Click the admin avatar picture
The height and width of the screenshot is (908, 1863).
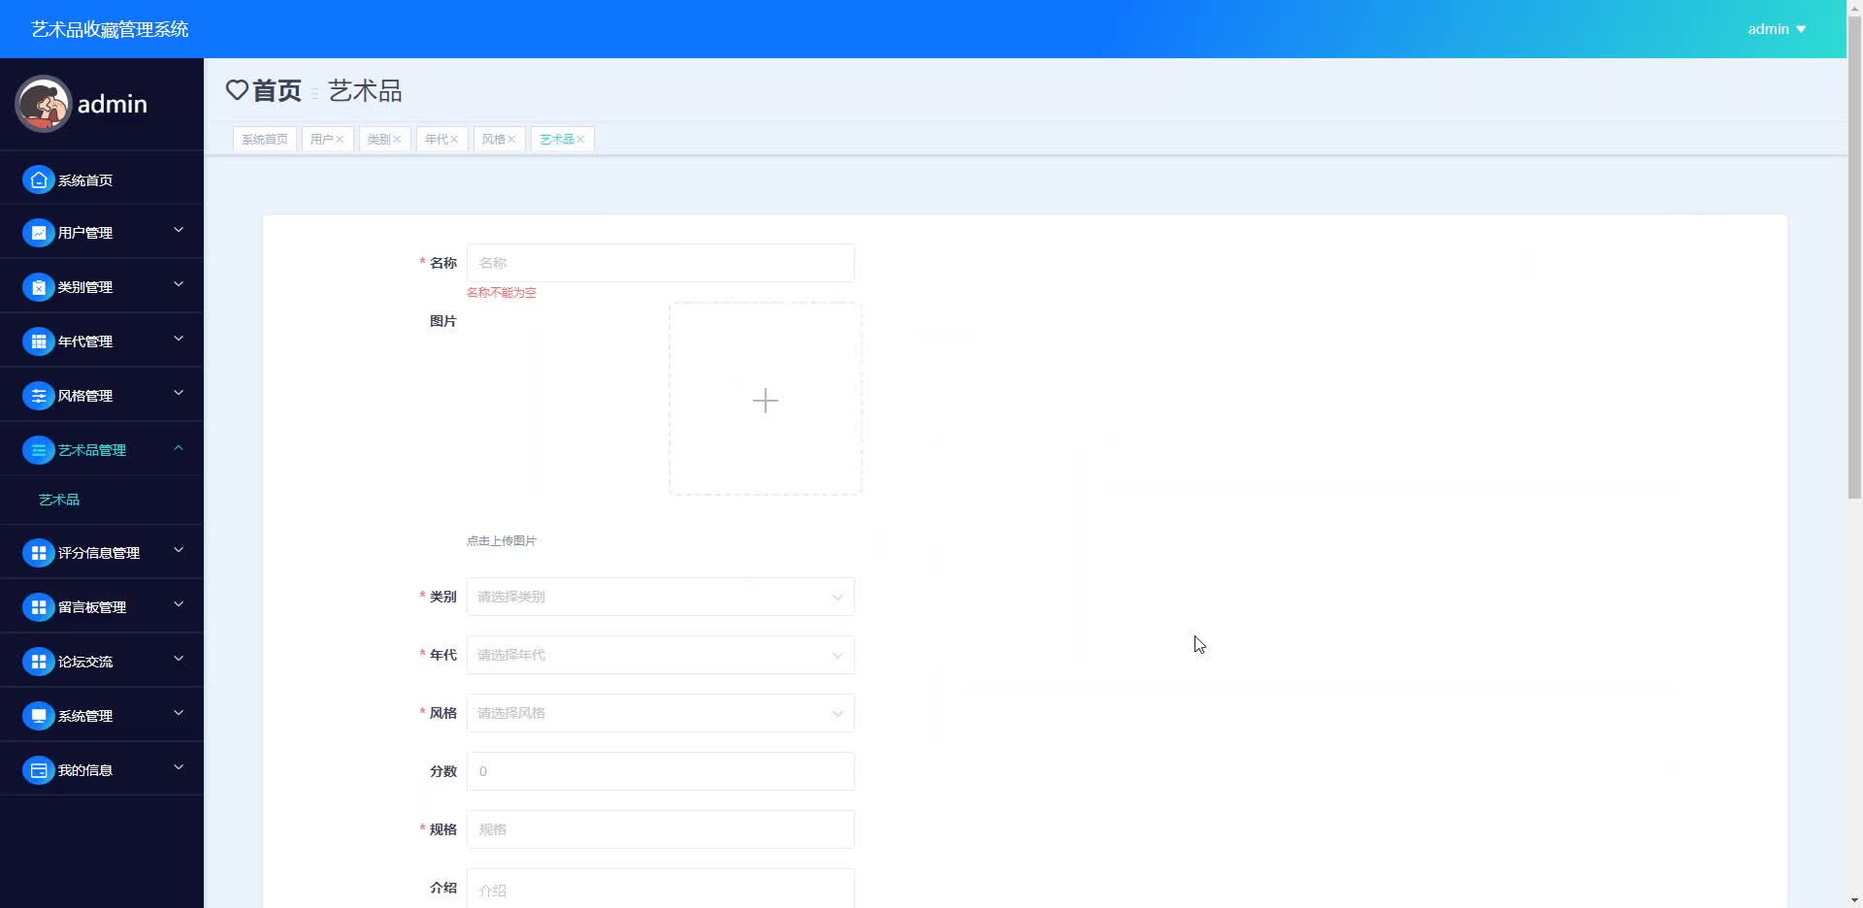[x=43, y=104]
